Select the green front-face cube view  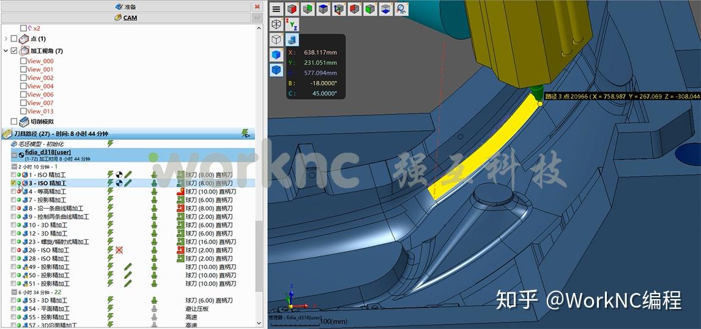370,9
